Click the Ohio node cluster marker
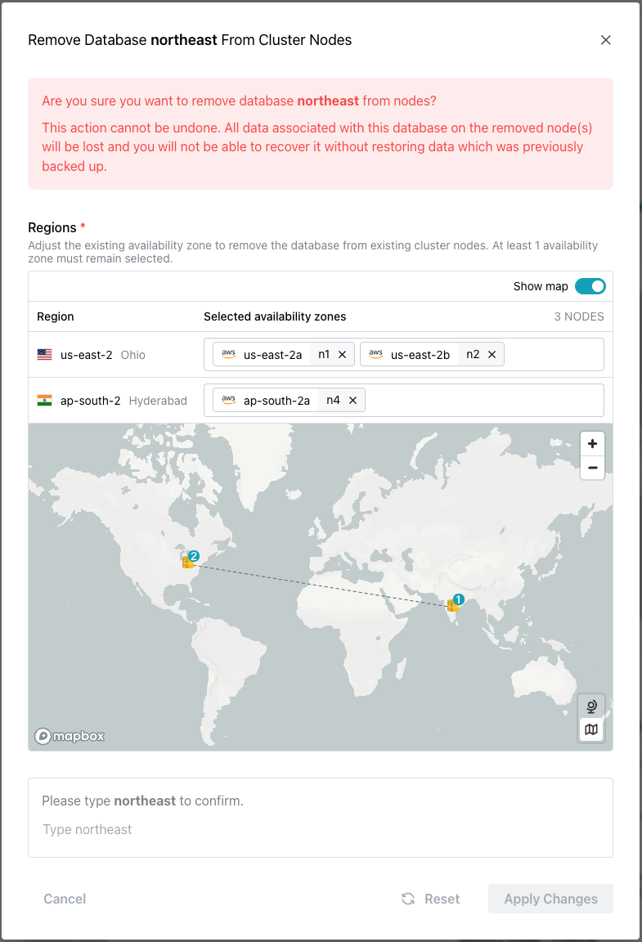The image size is (642, 942). tap(189, 562)
